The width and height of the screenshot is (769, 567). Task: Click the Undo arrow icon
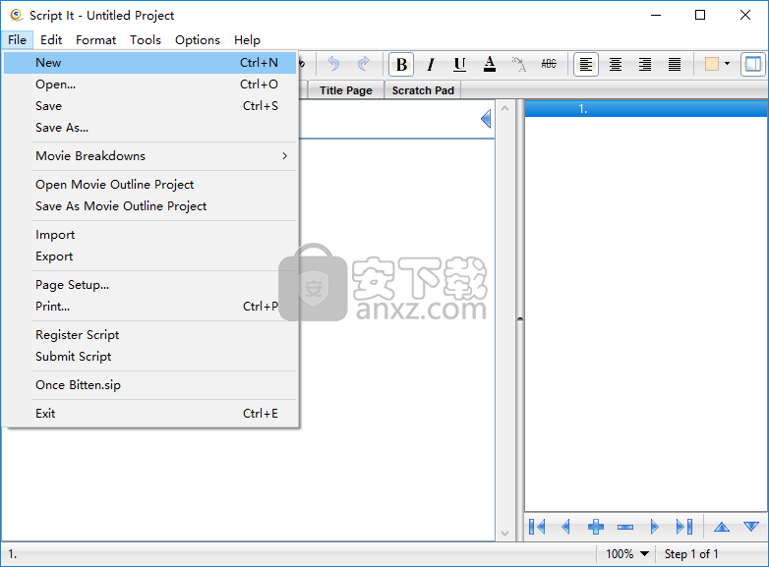tap(333, 64)
